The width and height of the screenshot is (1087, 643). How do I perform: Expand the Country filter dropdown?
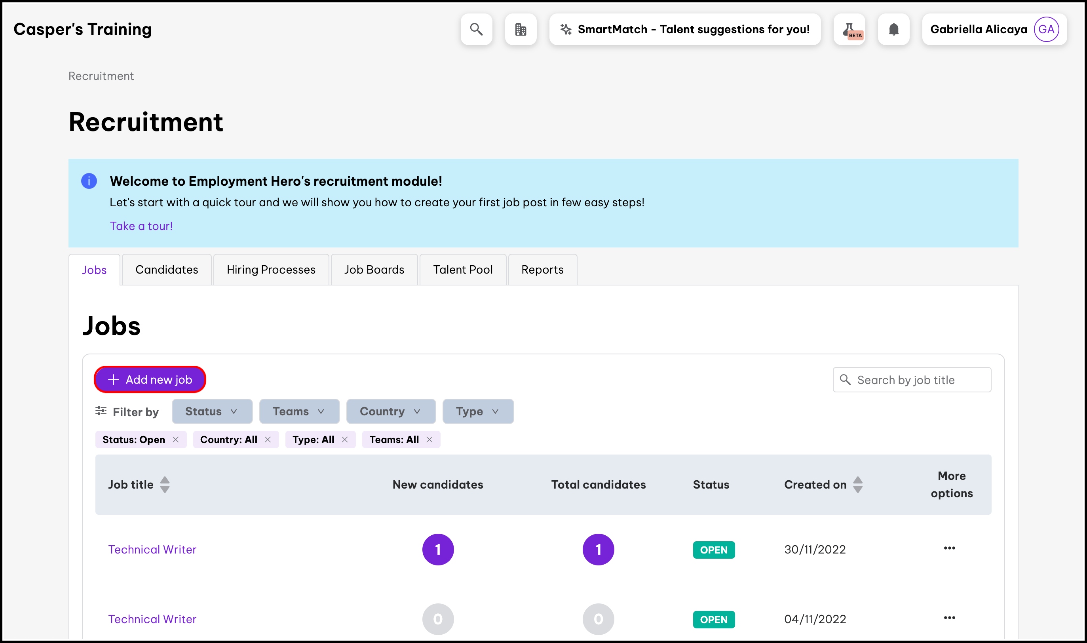[391, 411]
